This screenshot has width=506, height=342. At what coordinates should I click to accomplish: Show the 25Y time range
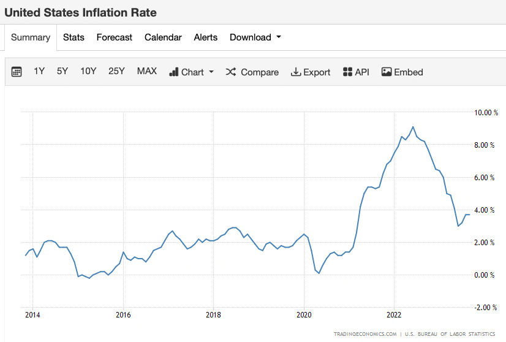click(116, 71)
